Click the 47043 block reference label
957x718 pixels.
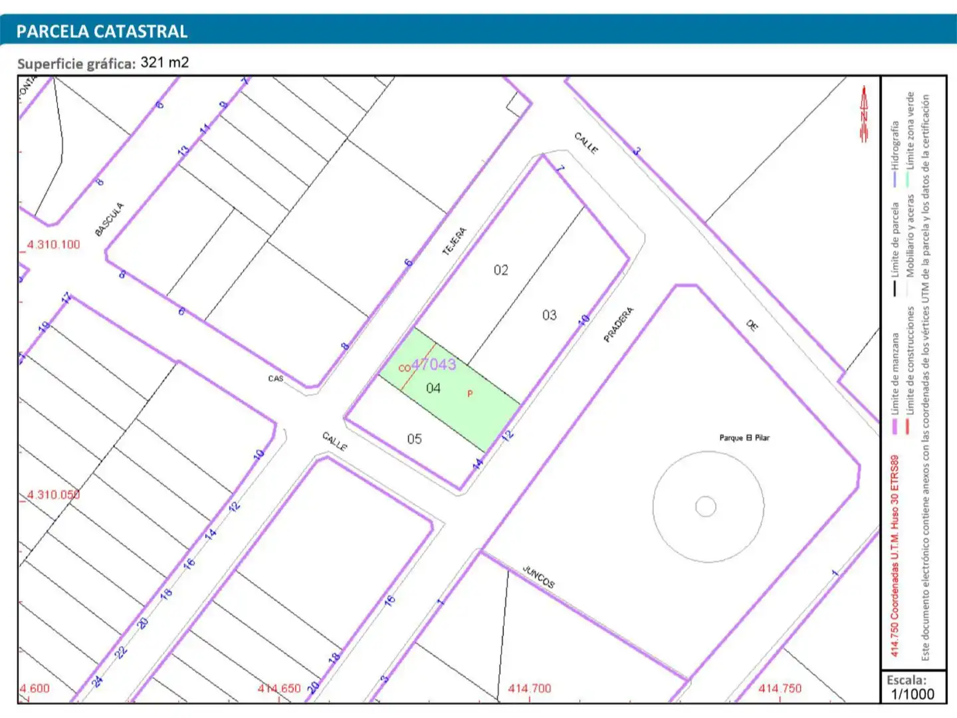(433, 364)
